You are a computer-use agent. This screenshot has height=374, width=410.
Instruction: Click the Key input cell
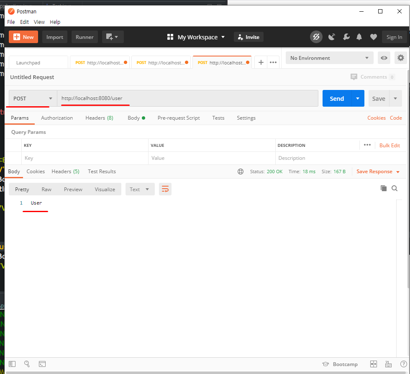pos(85,158)
